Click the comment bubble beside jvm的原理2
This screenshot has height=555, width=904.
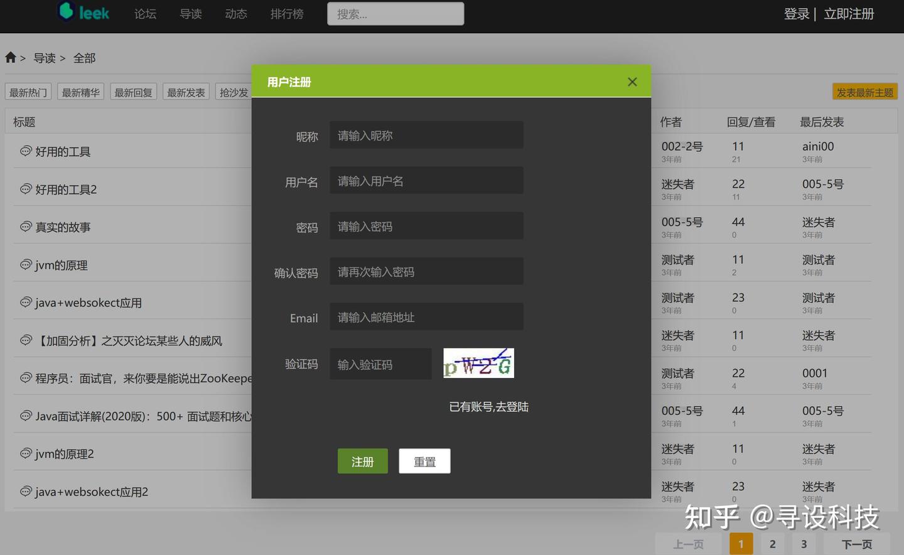[25, 453]
